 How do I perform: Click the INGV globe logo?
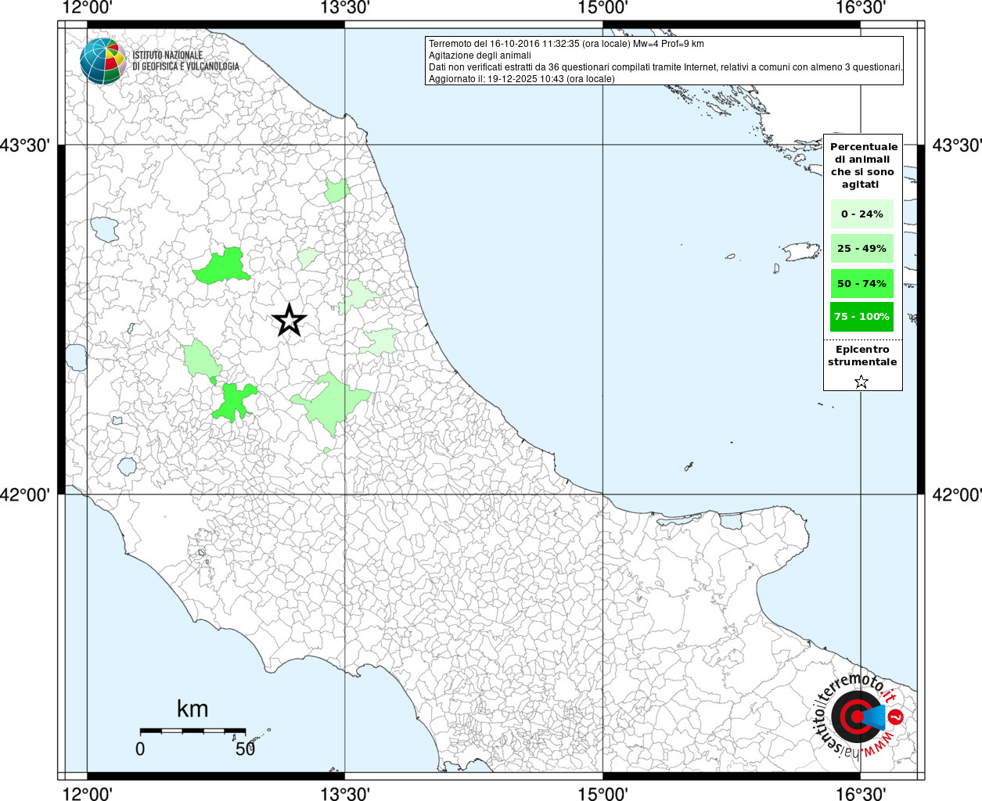(103, 61)
